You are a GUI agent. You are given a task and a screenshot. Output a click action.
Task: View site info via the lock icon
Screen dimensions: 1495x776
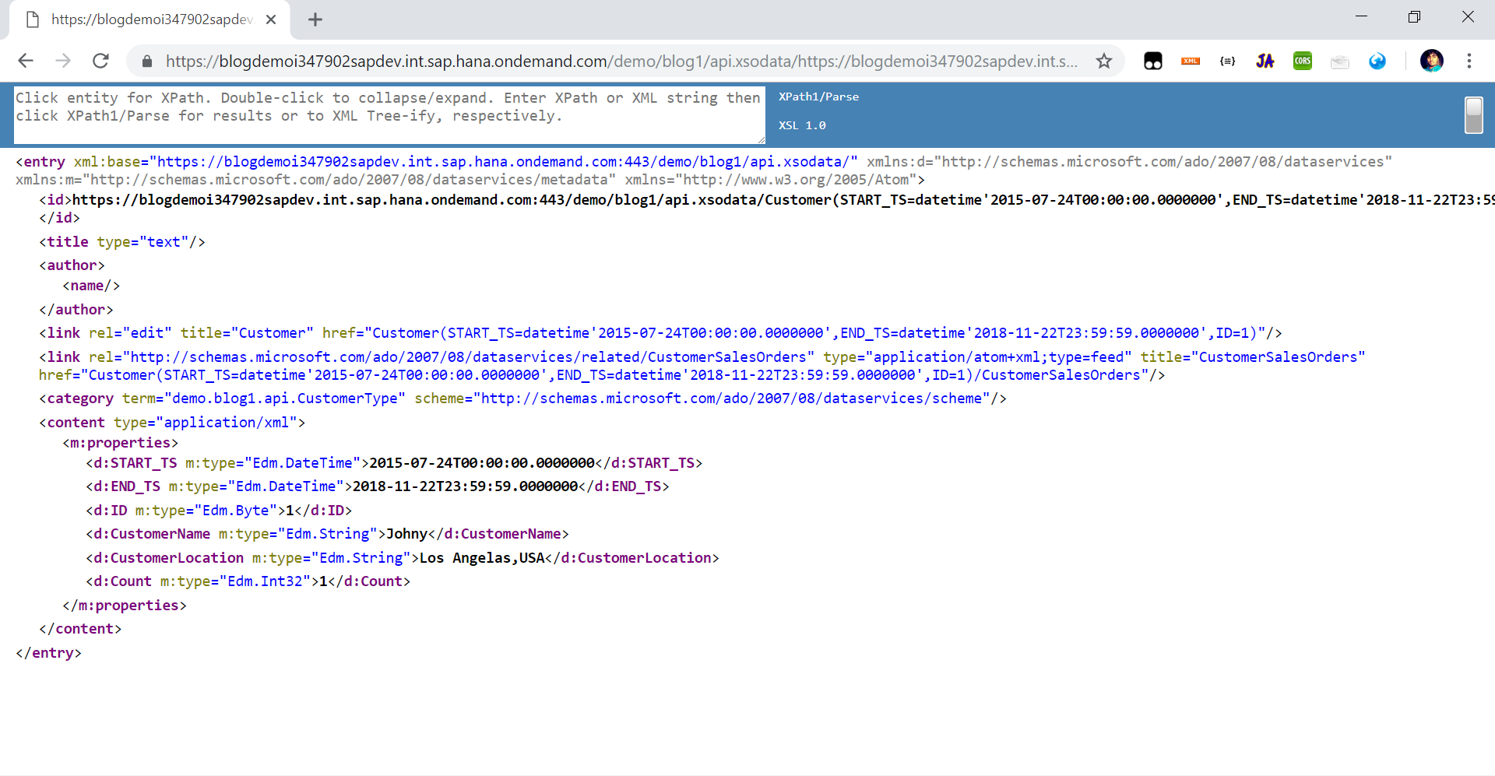click(146, 61)
